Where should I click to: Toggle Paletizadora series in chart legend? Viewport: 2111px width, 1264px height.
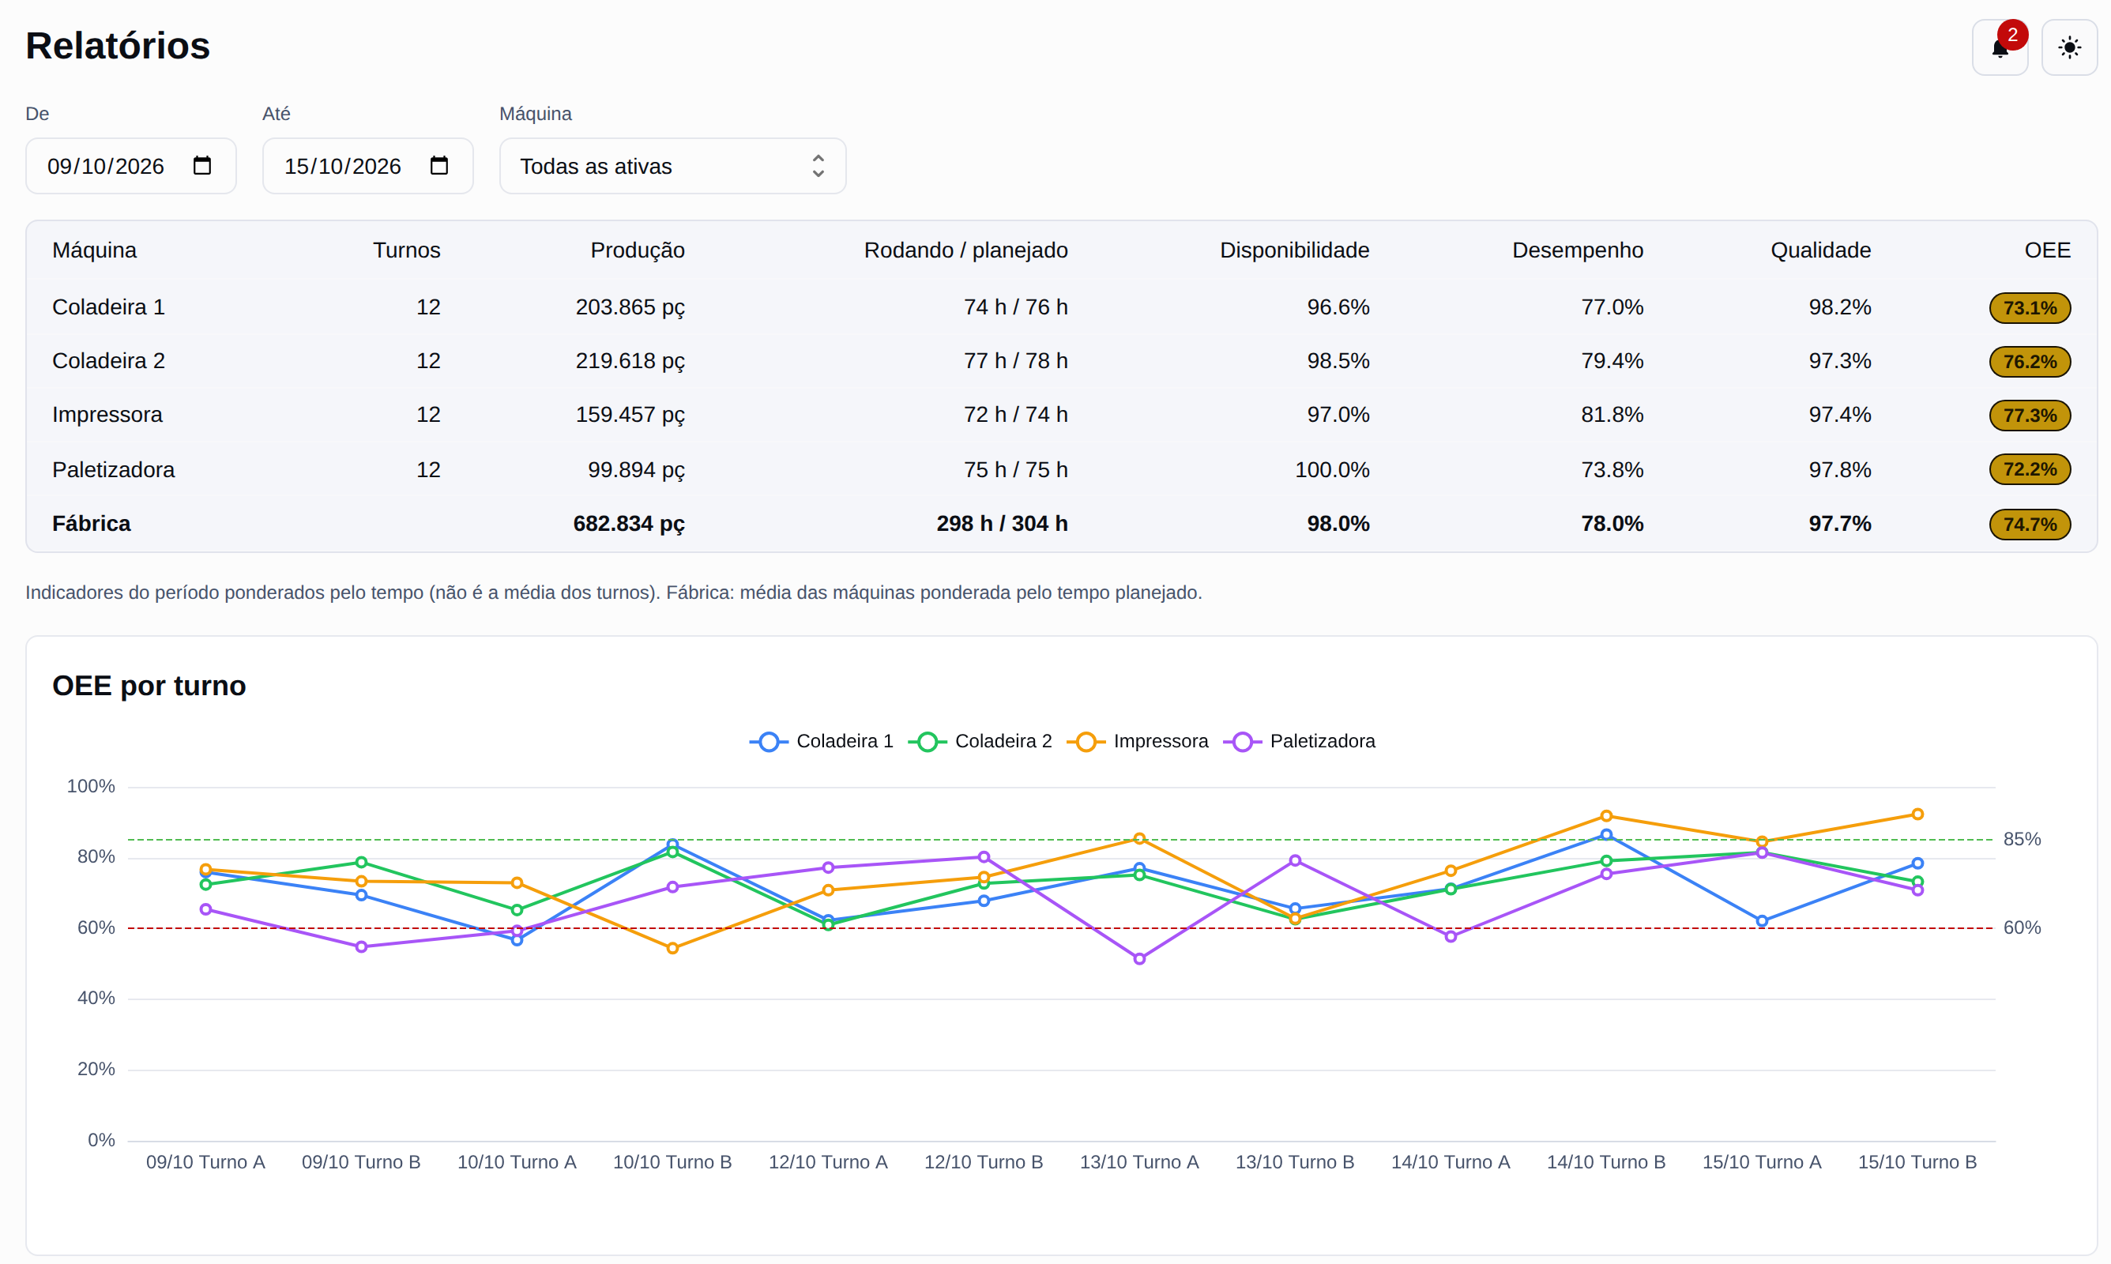tap(1299, 741)
